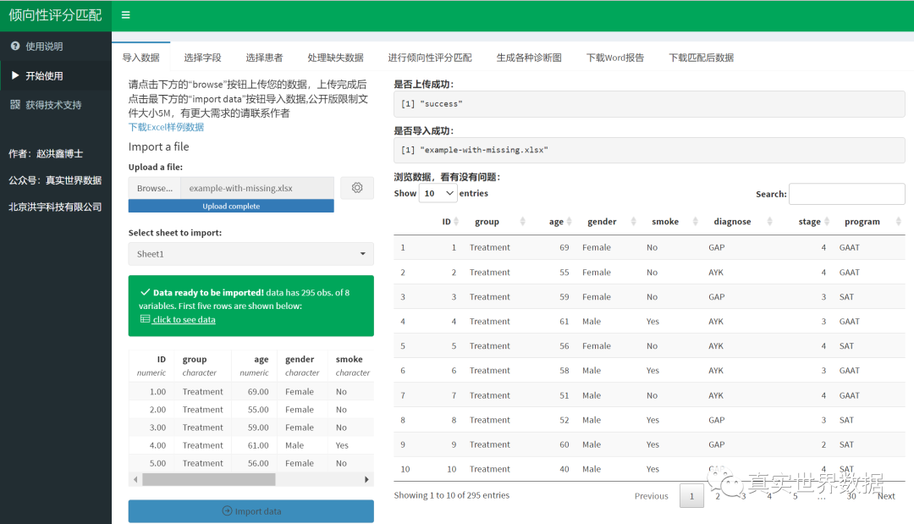Screen dimensions: 914x524
Task: Click the play arrow icon beside 开始使用
Action: click(x=15, y=75)
